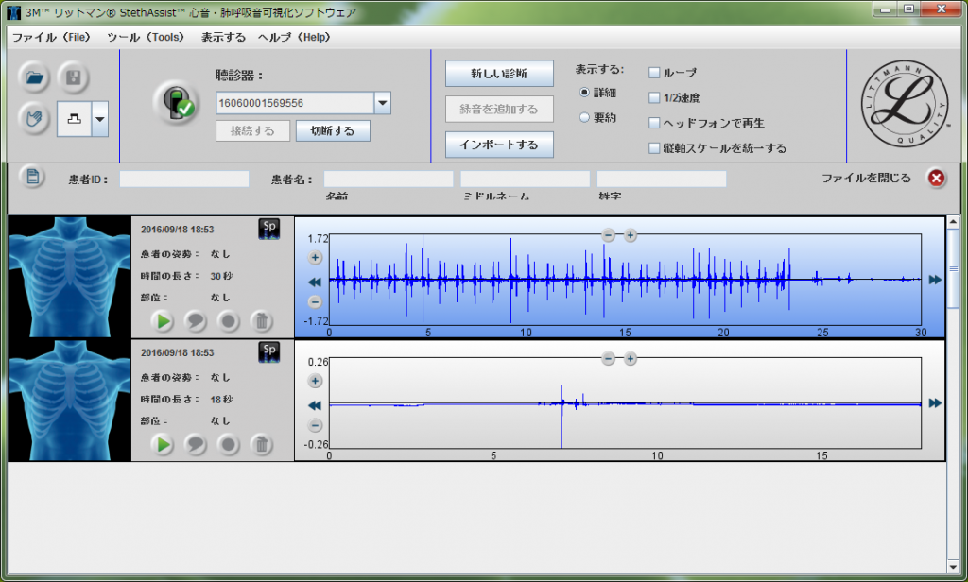This screenshot has width=968, height=582.
Task: Click 録音を追加する add recording button
Action: 499,110
